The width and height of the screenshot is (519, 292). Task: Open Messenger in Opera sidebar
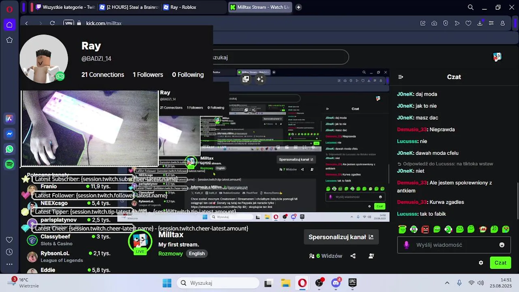pyautogui.click(x=9, y=134)
